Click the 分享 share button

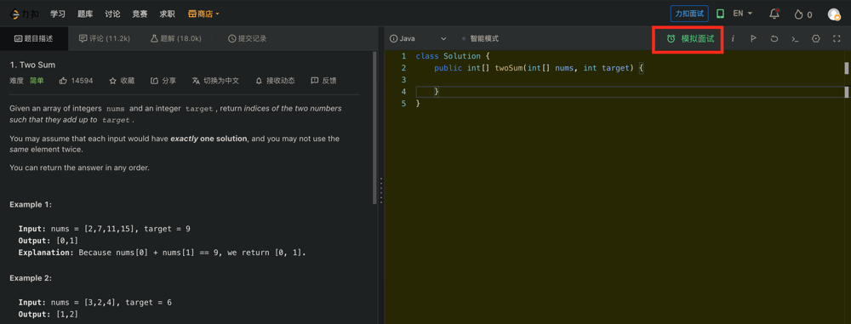point(163,80)
